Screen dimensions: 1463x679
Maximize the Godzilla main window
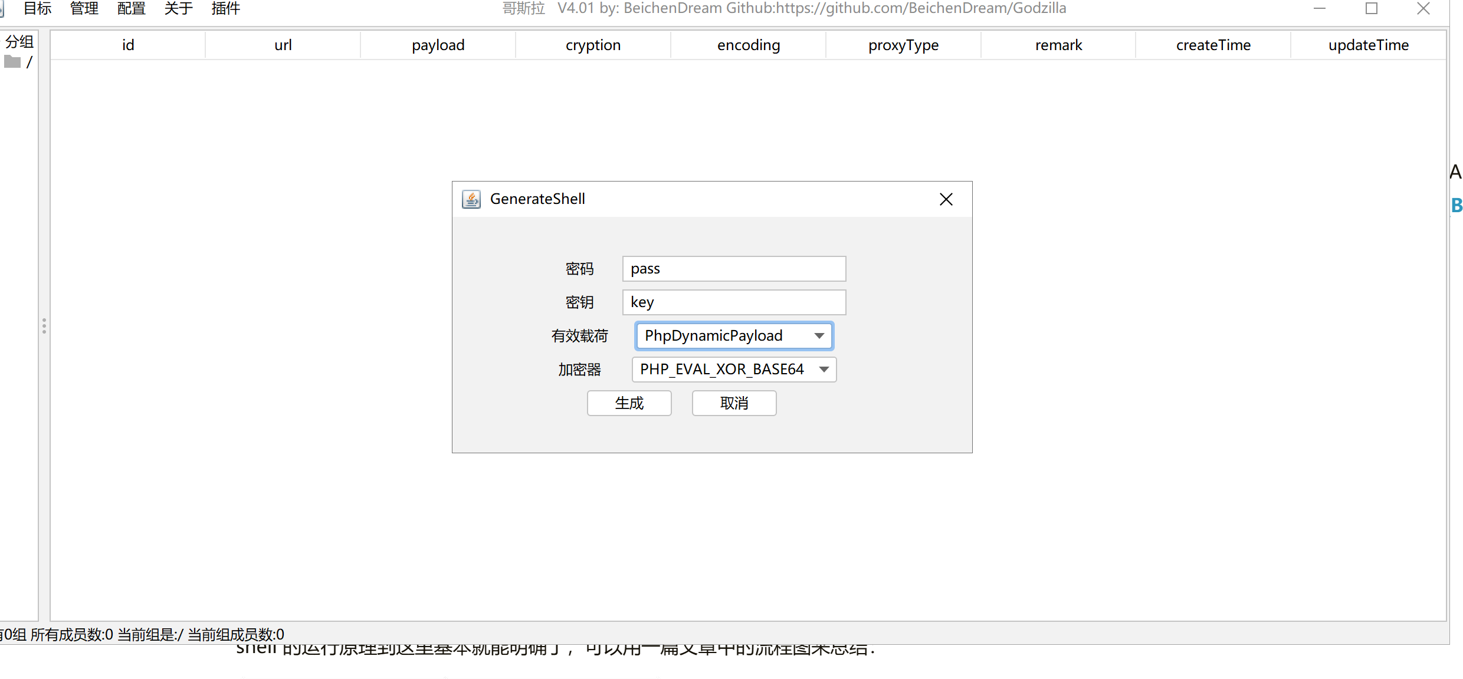(1371, 8)
